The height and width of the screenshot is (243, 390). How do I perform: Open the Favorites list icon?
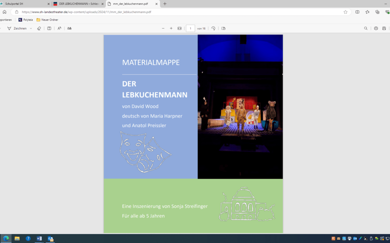point(367,12)
